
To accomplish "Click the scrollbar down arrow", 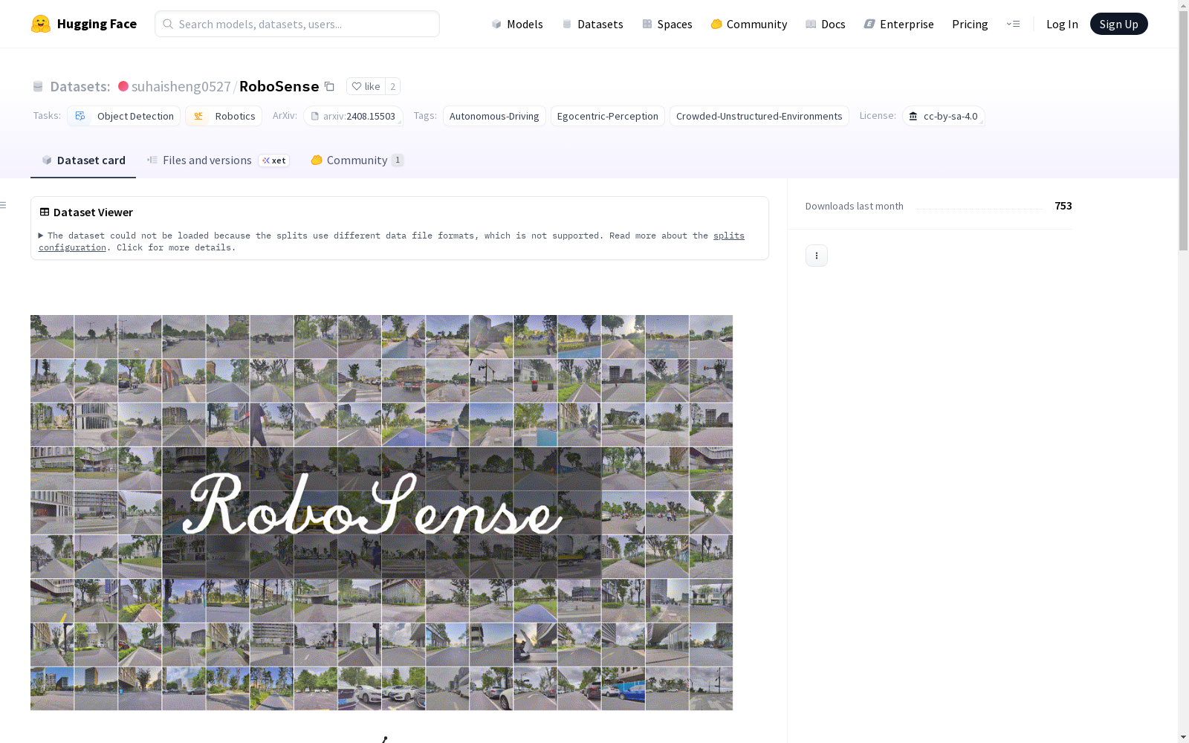I will pyautogui.click(x=1183, y=737).
